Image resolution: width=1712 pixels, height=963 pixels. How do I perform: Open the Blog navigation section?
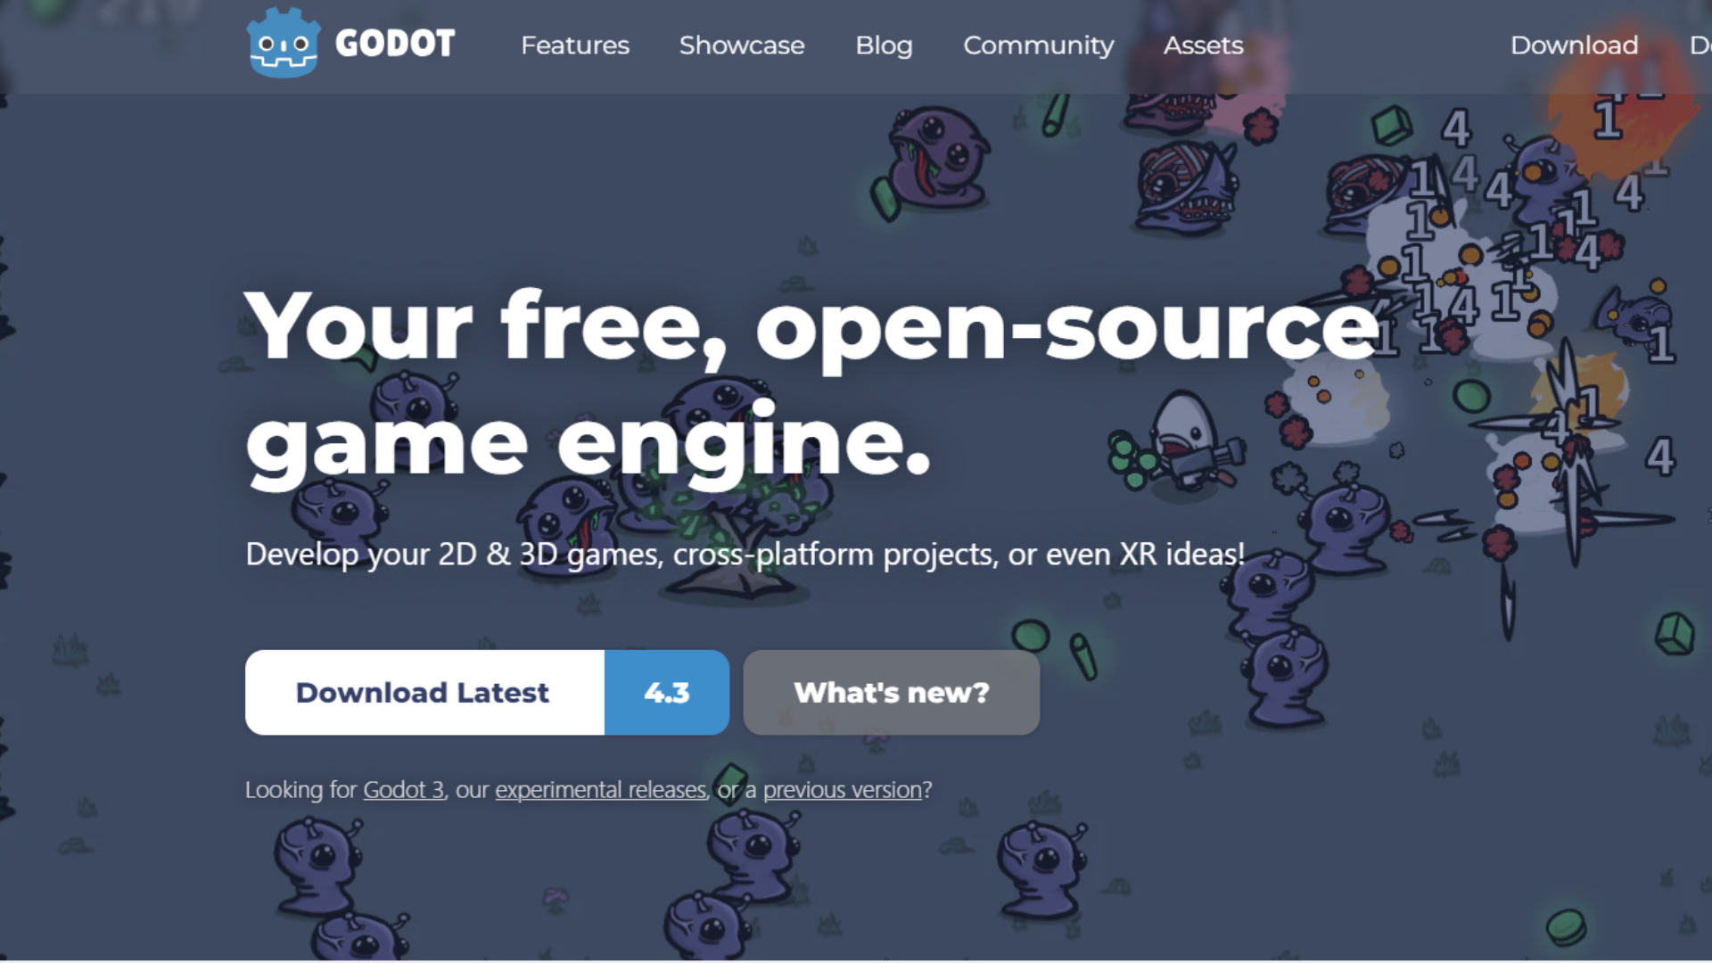pos(885,45)
